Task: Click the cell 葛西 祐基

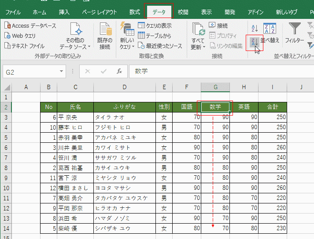Action: click(75, 168)
